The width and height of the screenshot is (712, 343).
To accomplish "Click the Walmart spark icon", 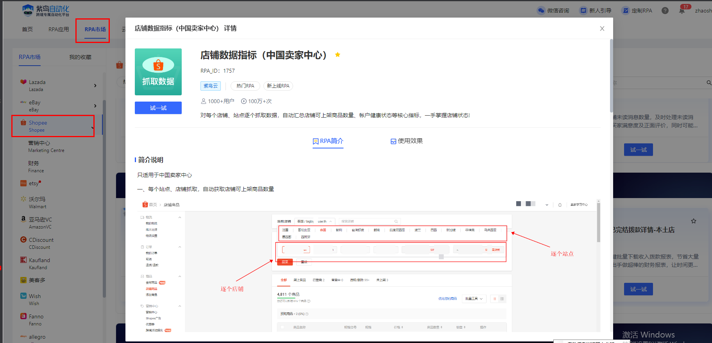I will 23,199.
